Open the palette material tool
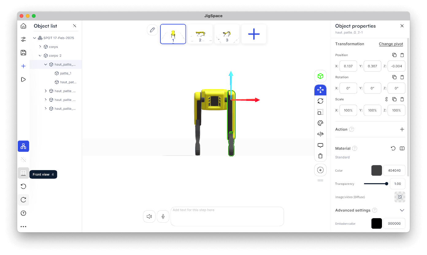427x255 pixels. tap(320, 123)
